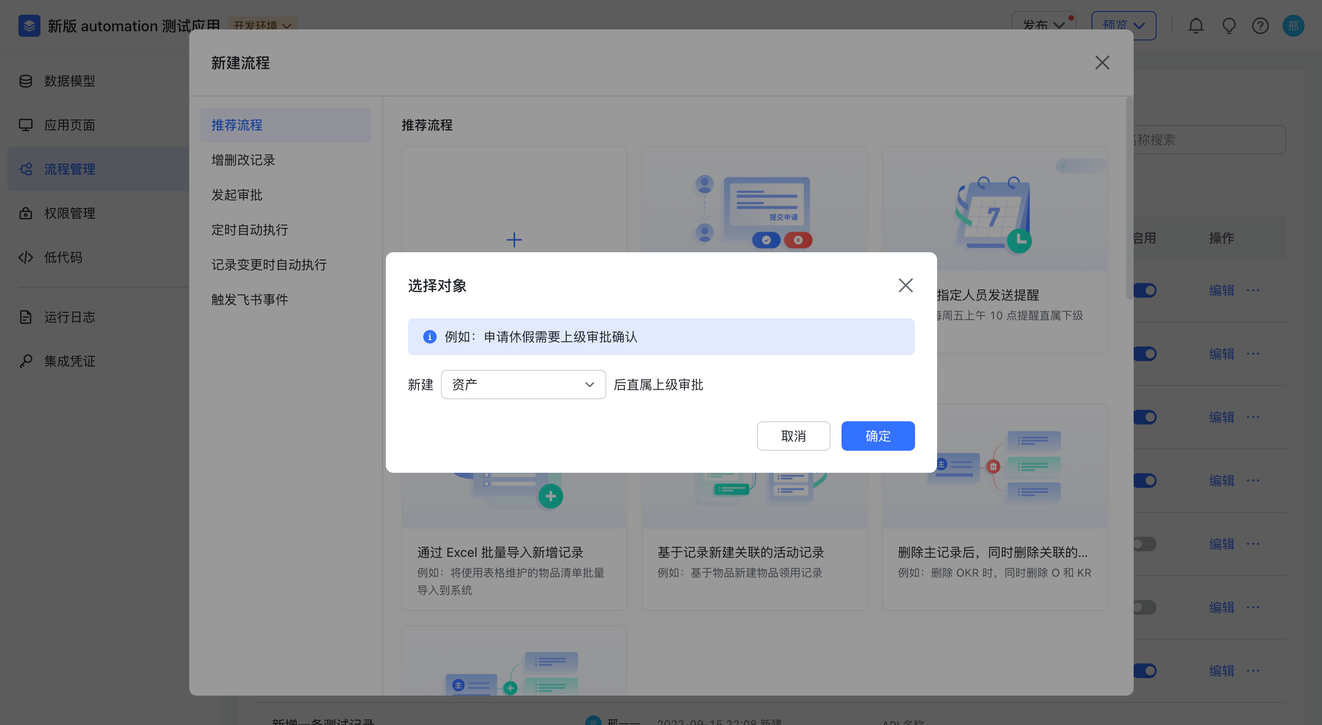Open more options in first row

point(1253,290)
